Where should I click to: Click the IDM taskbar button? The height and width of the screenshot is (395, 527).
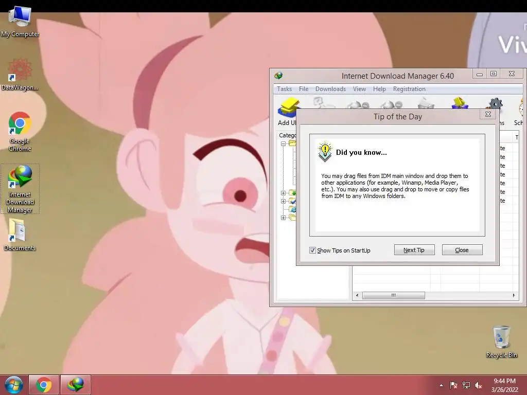coord(75,385)
